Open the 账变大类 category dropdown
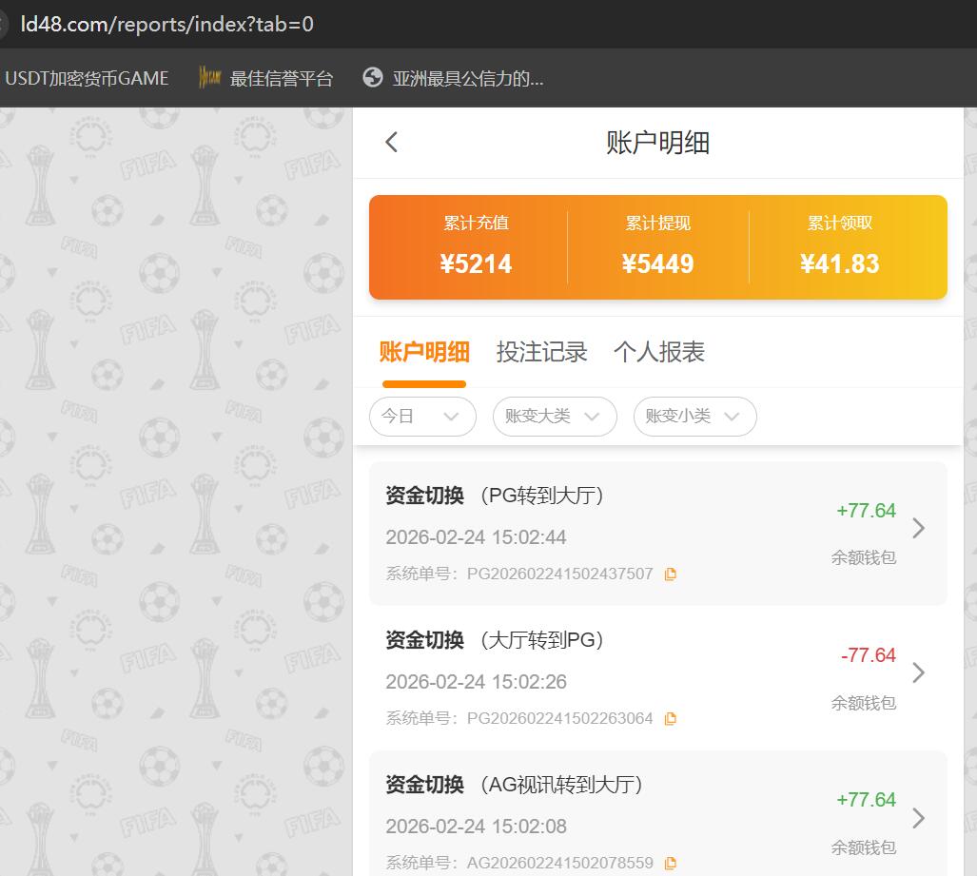The width and height of the screenshot is (977, 876). 555,417
